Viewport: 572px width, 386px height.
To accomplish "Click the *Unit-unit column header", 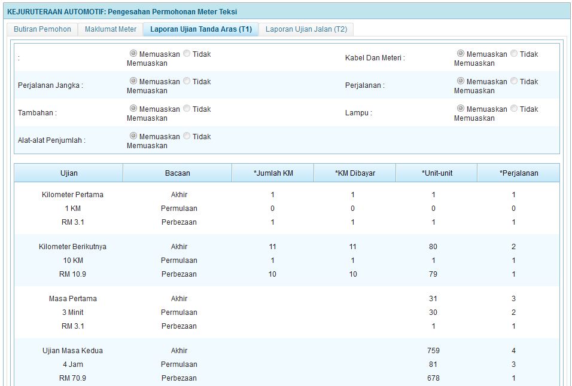I will pyautogui.click(x=437, y=173).
